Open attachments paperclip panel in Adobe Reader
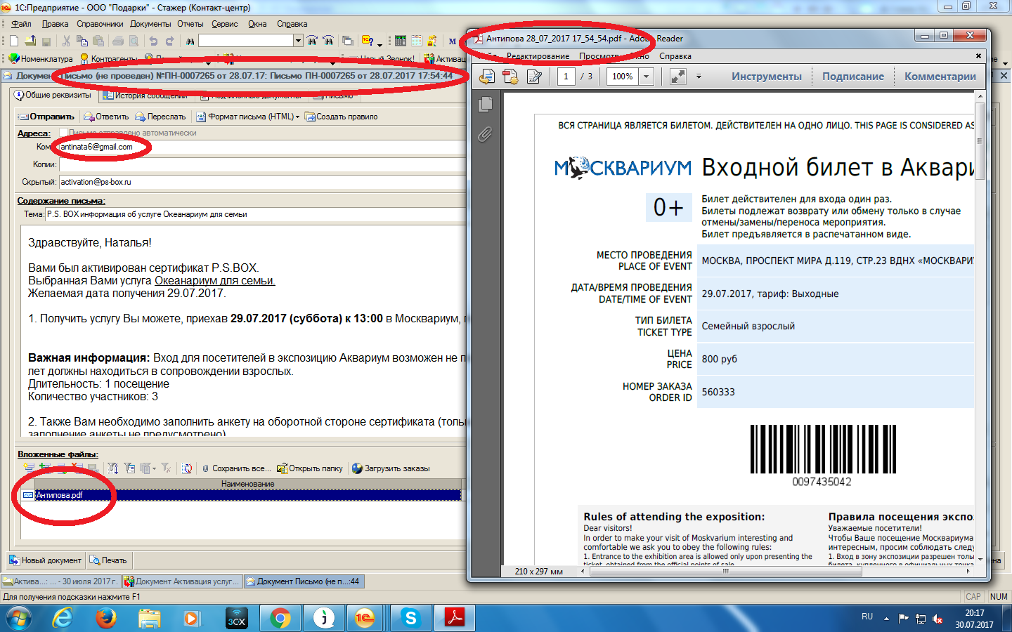The height and width of the screenshot is (632, 1012). click(x=485, y=134)
